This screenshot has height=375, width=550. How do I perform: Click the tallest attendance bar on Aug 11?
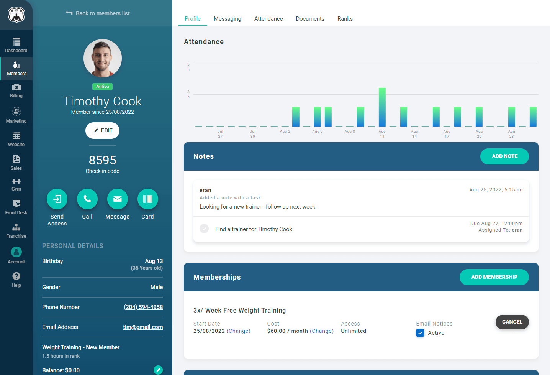click(382, 107)
